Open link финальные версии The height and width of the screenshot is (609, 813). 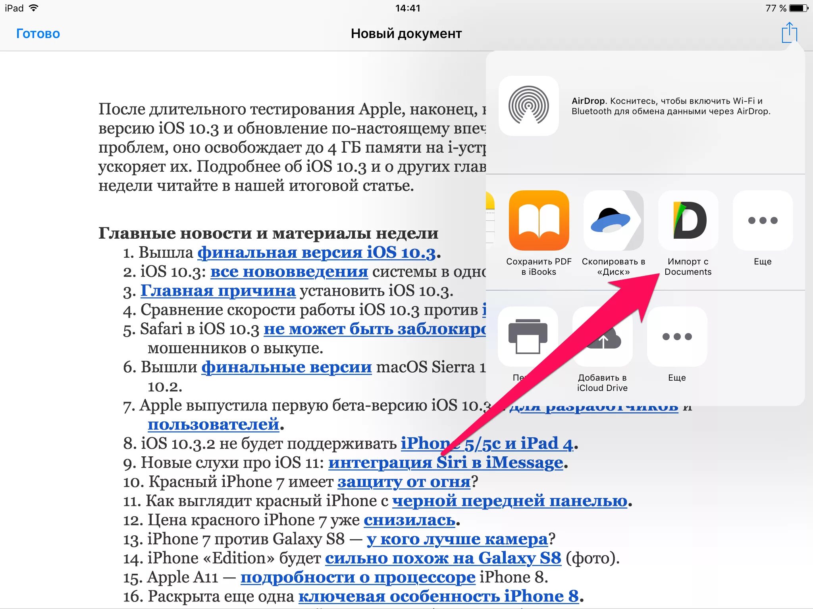287,367
